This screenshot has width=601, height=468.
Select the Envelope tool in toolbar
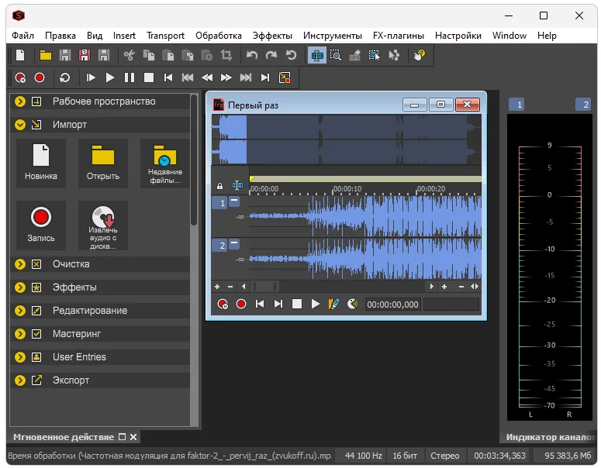(394, 55)
